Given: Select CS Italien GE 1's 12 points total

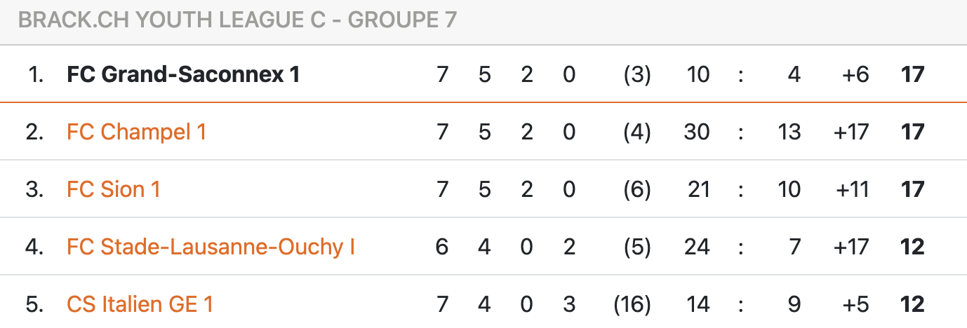Looking at the screenshot, I should [912, 304].
